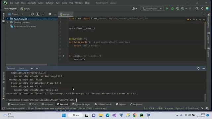212x119 pixels.
Task: Select opened file target icon
Action: pyautogui.click(x=32, y=14)
